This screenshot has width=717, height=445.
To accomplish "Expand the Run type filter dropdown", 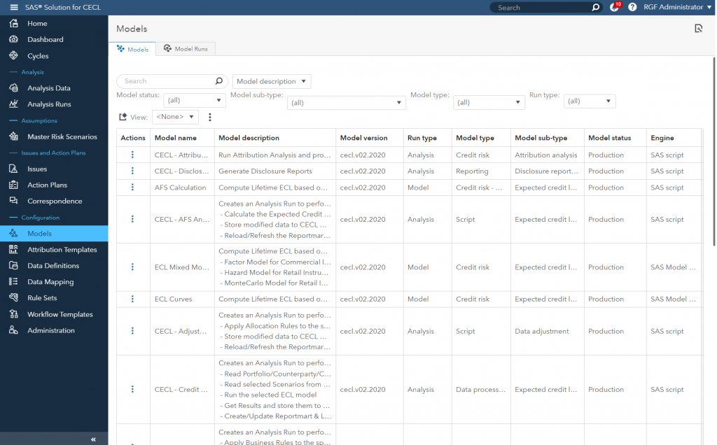I will coord(590,100).
